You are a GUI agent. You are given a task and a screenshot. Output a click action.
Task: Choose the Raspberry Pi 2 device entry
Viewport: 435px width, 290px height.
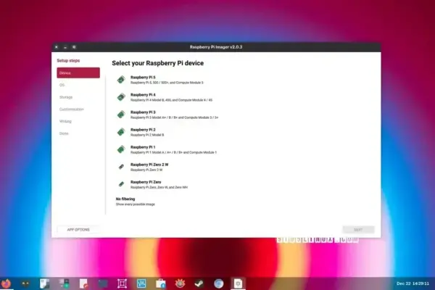(x=244, y=132)
